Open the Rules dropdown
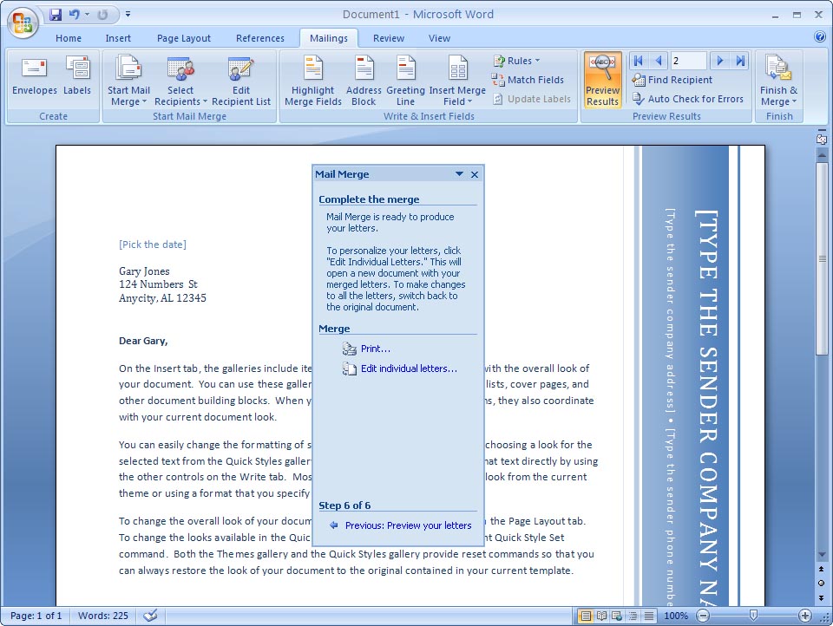This screenshot has height=626, width=833. (517, 61)
